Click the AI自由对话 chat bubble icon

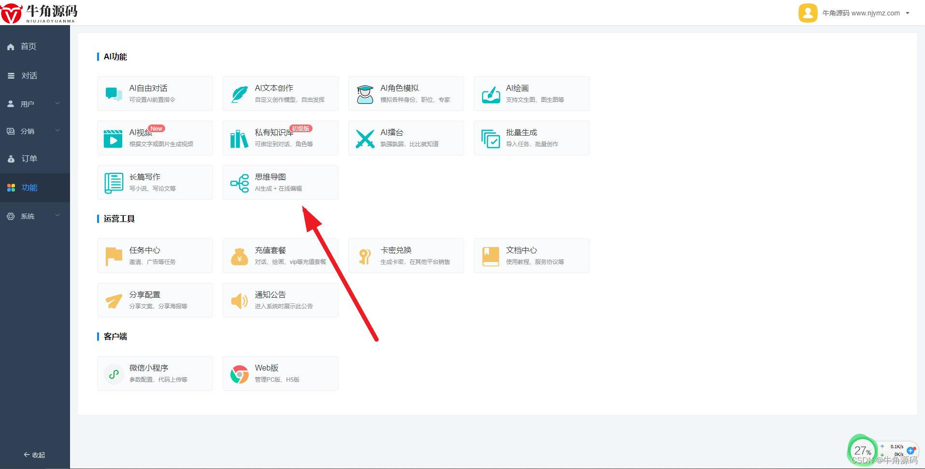pos(114,94)
